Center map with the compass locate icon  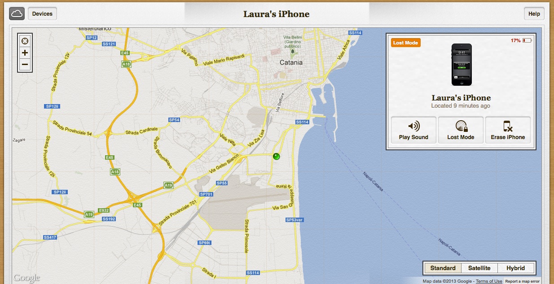point(25,41)
